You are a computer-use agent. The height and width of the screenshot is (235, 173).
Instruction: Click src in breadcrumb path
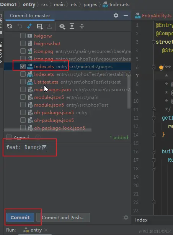click(45, 5)
